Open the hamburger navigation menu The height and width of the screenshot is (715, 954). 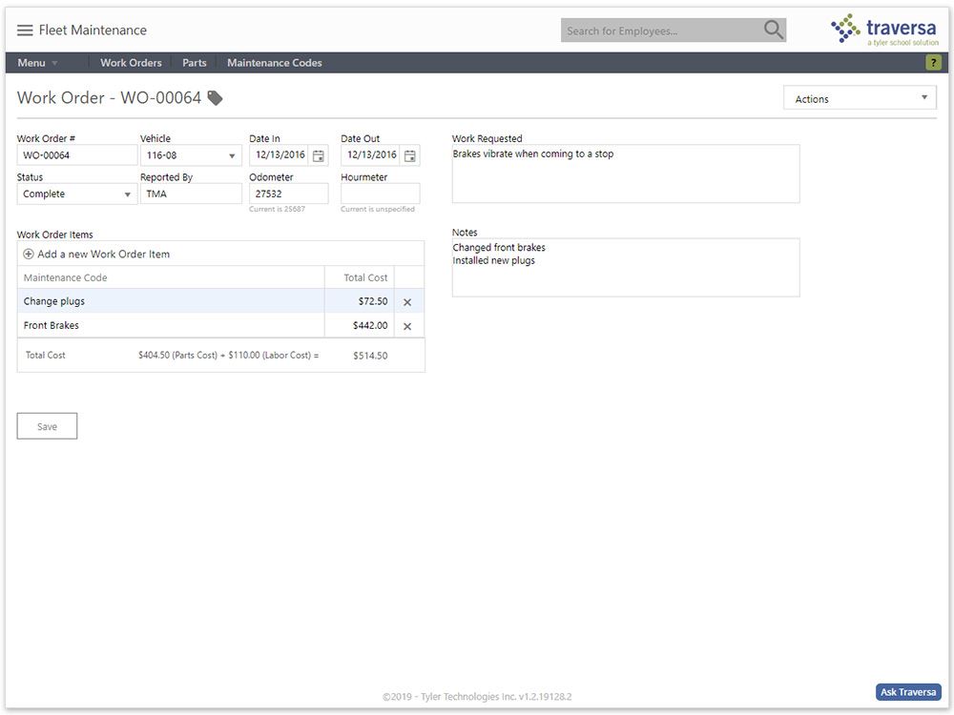(x=25, y=29)
